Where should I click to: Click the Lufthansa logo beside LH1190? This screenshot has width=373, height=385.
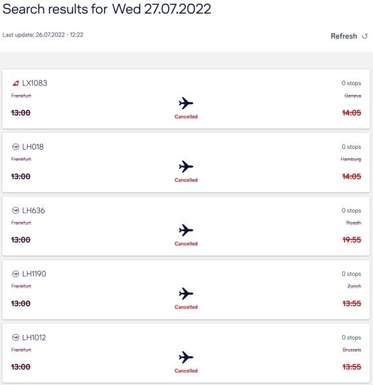[16, 274]
